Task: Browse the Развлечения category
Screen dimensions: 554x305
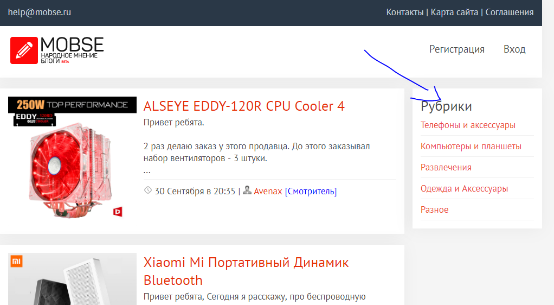Action: coord(446,168)
